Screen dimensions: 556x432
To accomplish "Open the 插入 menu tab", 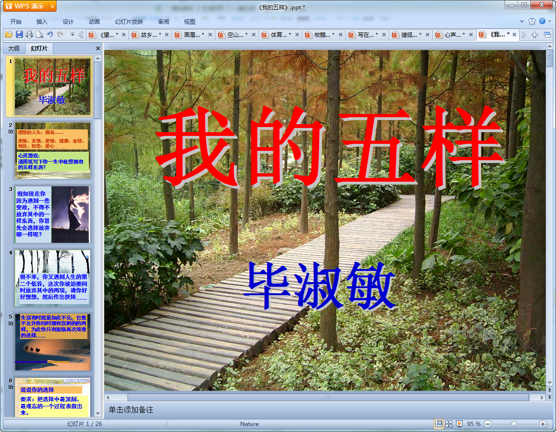I will (x=42, y=21).
